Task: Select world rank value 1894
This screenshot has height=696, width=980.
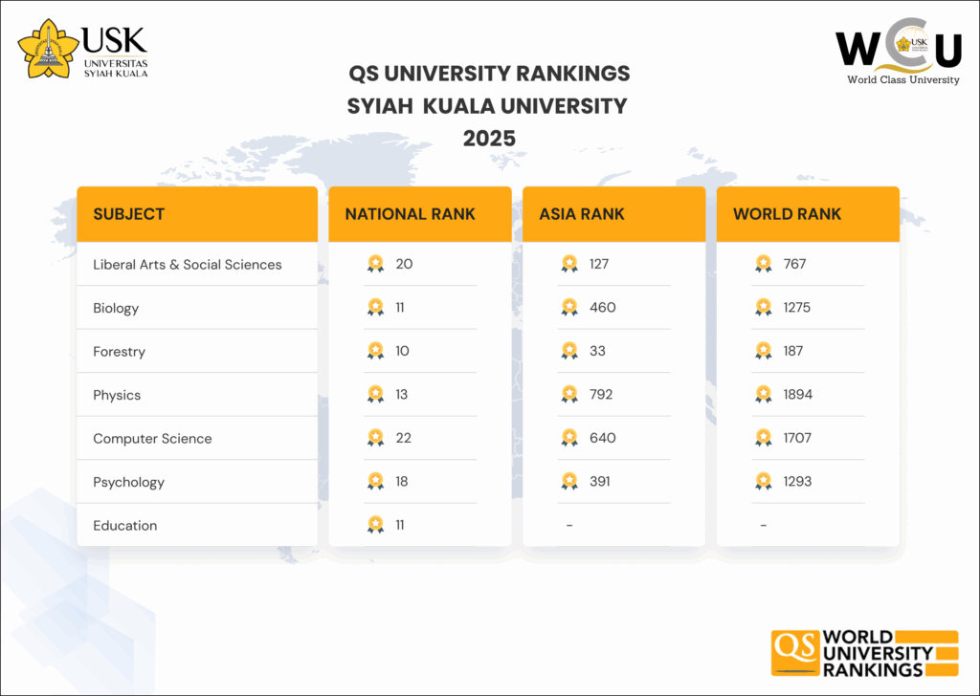Action: (x=798, y=395)
